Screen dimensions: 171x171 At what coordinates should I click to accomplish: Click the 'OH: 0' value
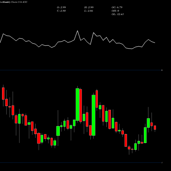pyautogui.click(x=115, y=11)
